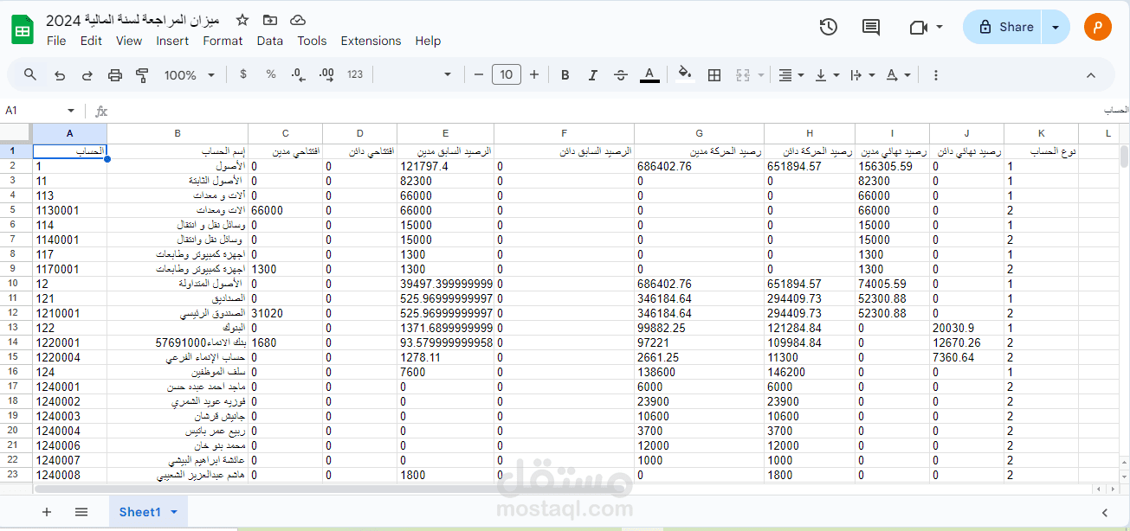Click the Name box showing A1
Viewport: 1130px width, 531px height.
(x=33, y=111)
